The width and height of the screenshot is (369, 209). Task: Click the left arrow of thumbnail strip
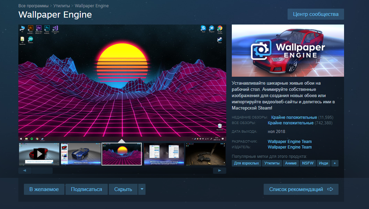[x=25, y=171]
